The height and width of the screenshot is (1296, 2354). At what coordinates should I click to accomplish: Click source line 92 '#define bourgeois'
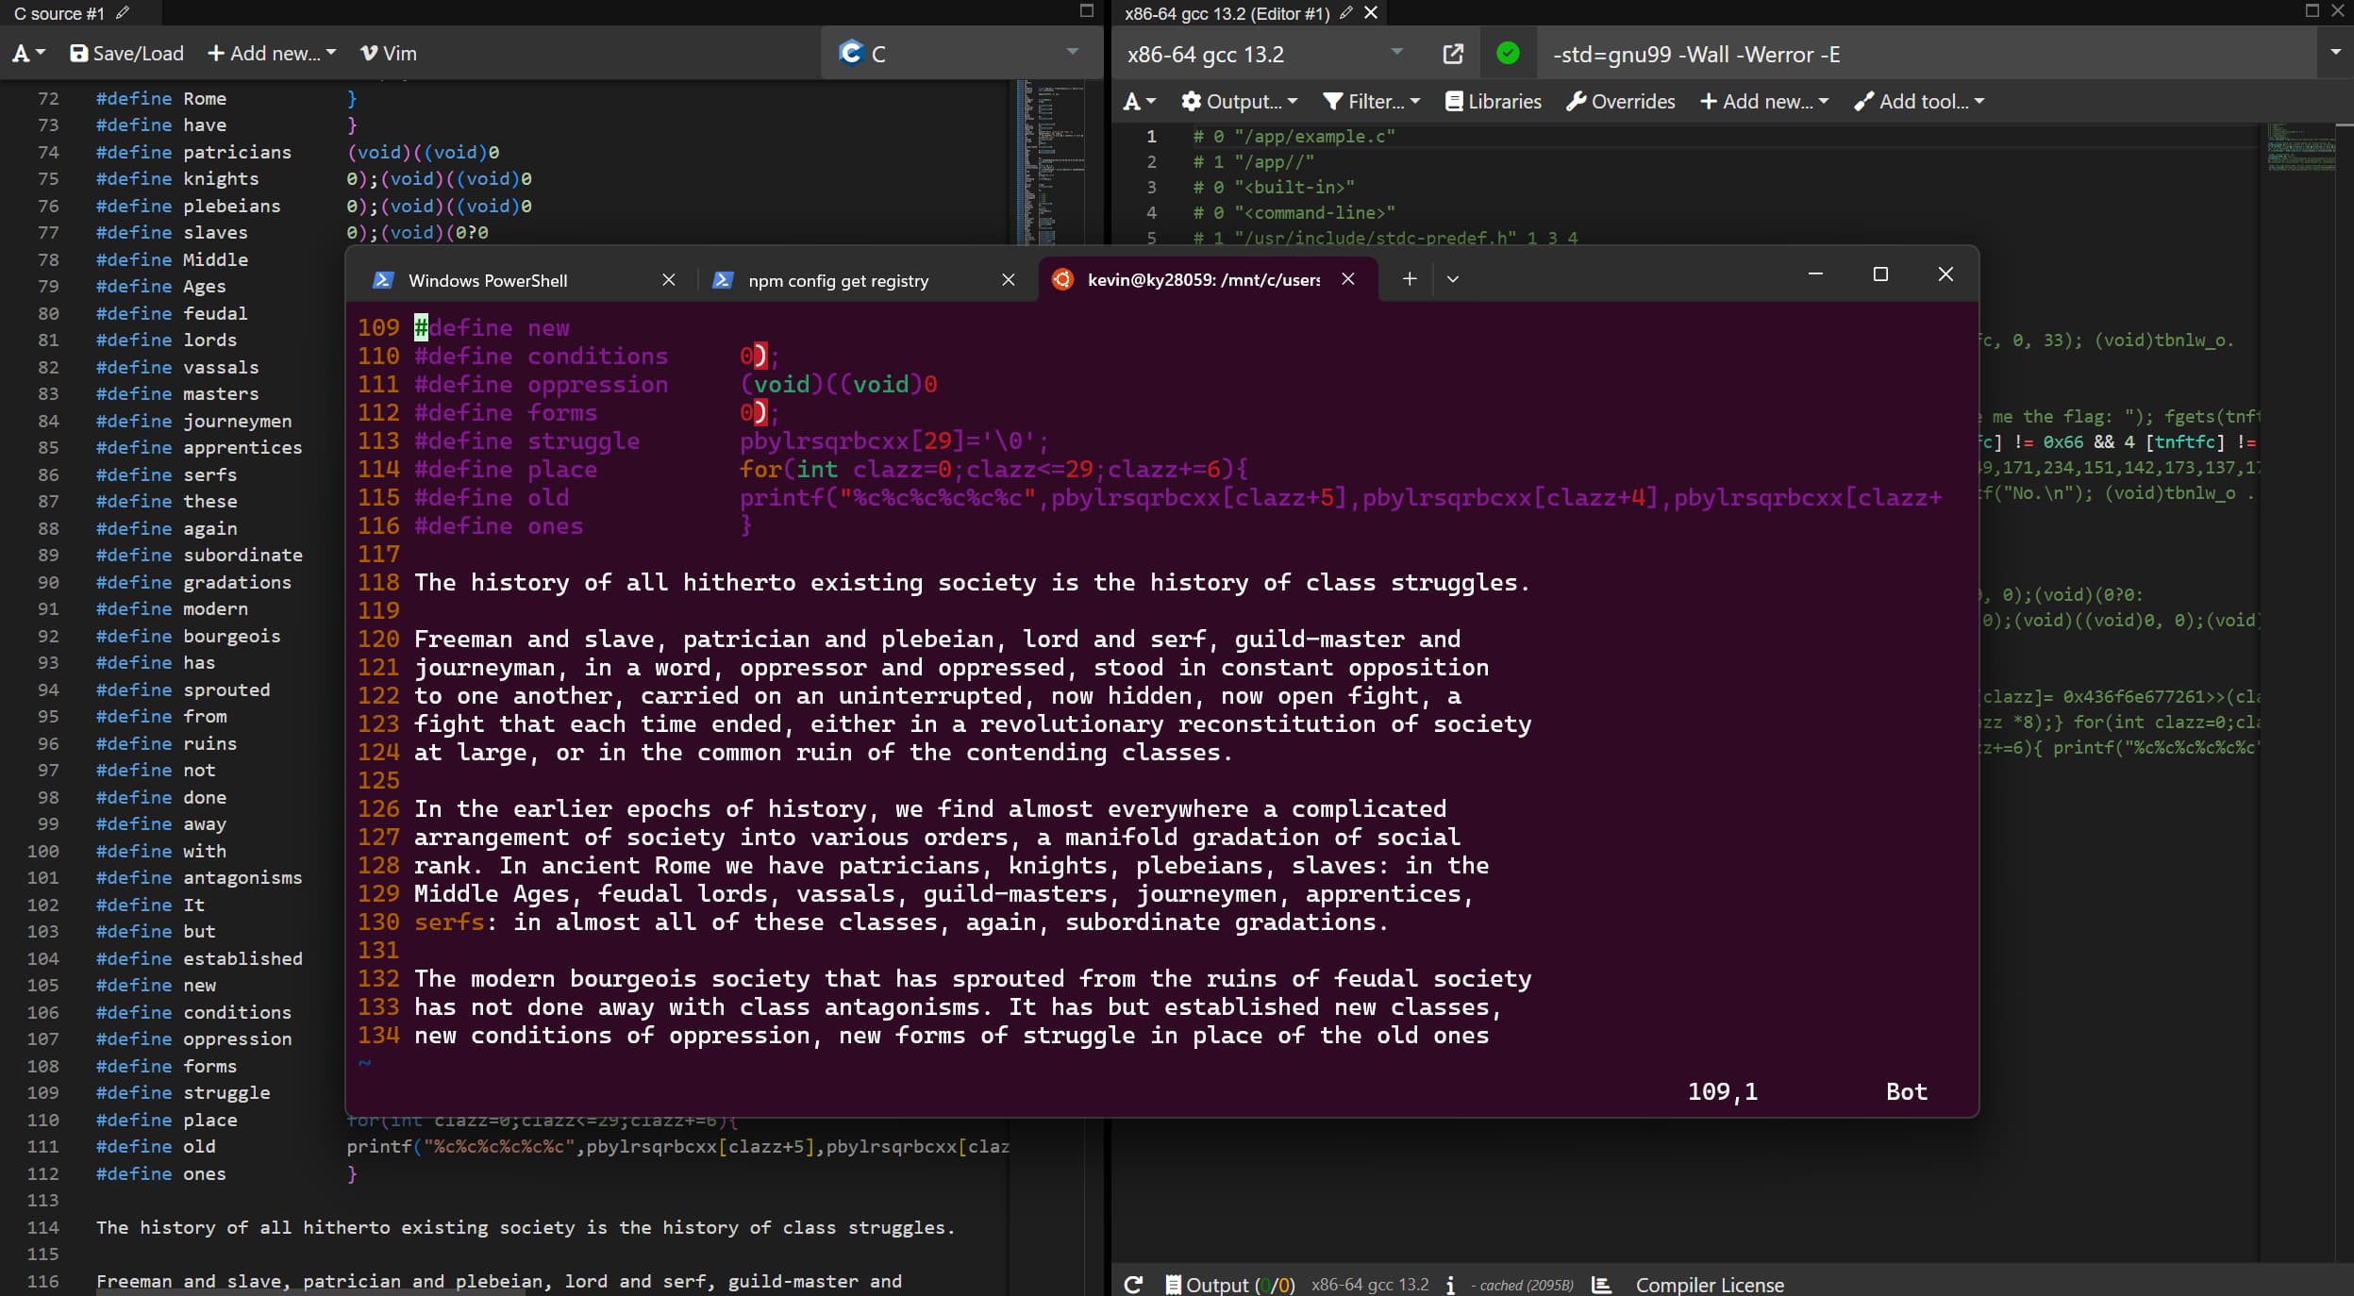[x=188, y=636]
